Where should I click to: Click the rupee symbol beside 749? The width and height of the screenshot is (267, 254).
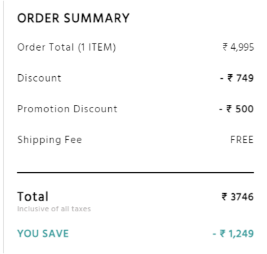click(x=230, y=78)
